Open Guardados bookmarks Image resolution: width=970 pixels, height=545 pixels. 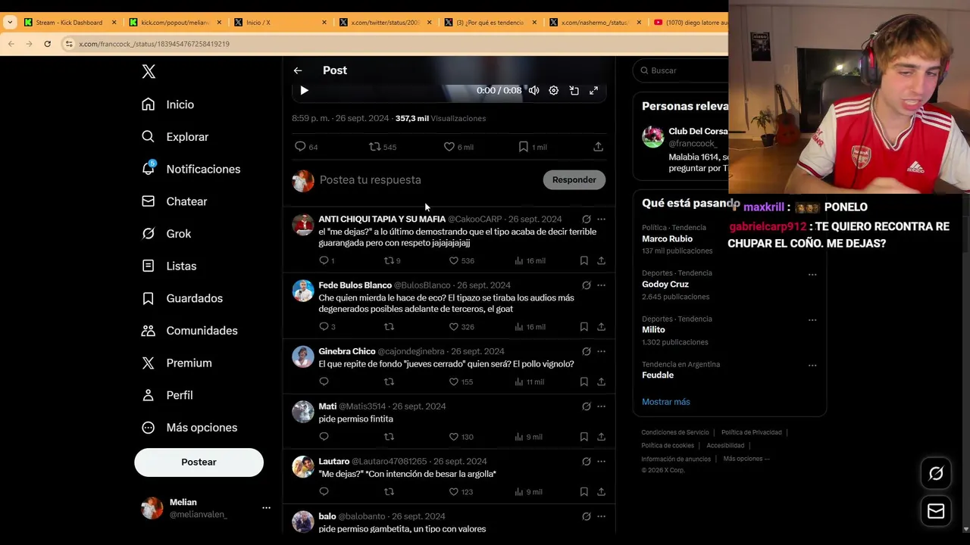point(183,298)
